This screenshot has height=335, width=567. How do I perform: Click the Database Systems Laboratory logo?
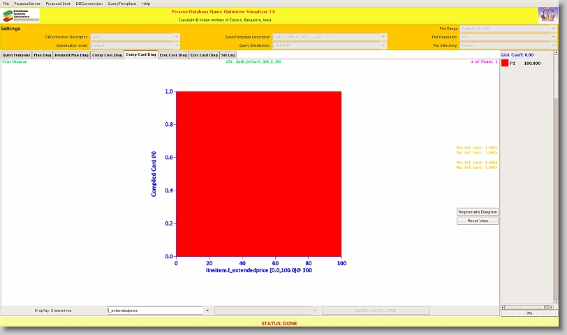(22, 15)
